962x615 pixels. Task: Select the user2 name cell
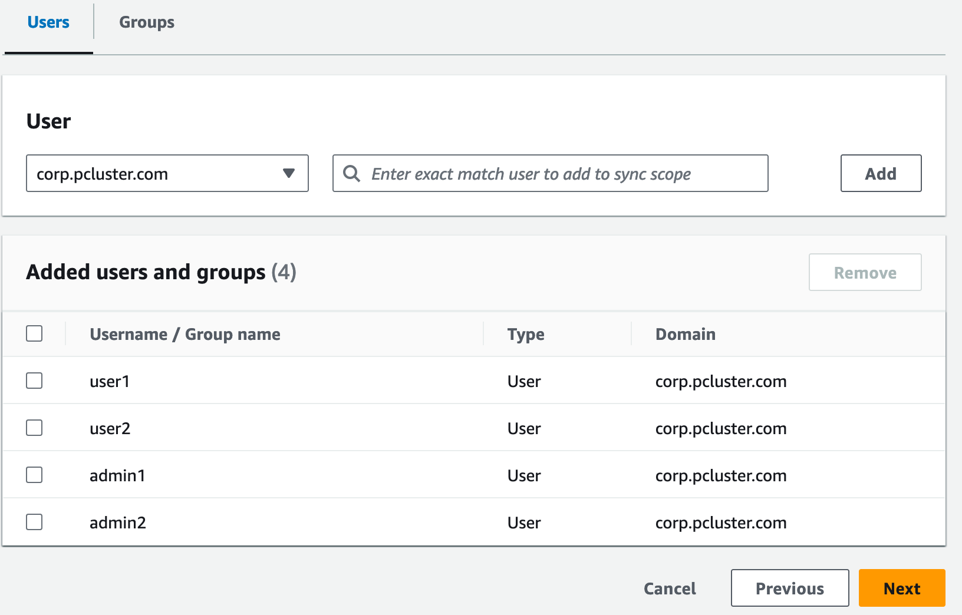(x=110, y=428)
